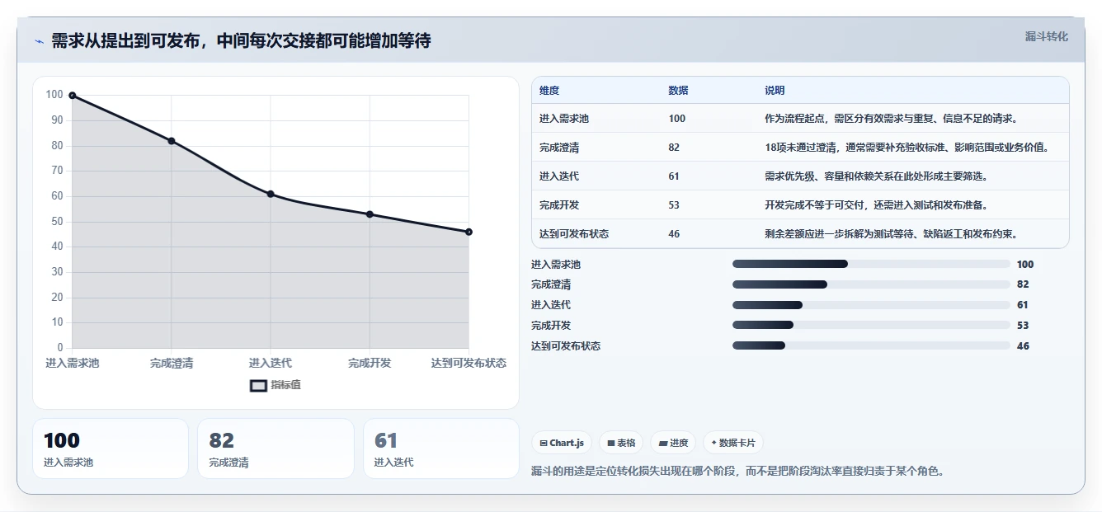Click the x-axis label 完成开发
This screenshot has height=512, width=1102.
[x=370, y=363]
